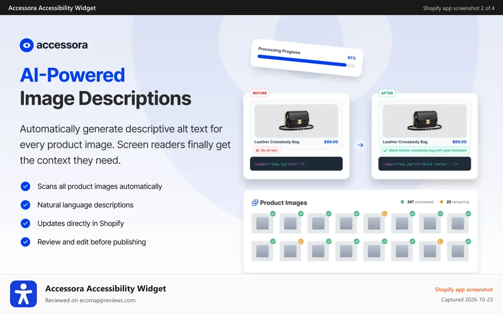Select the "91%" progress value
The width and height of the screenshot is (503, 314).
[352, 58]
